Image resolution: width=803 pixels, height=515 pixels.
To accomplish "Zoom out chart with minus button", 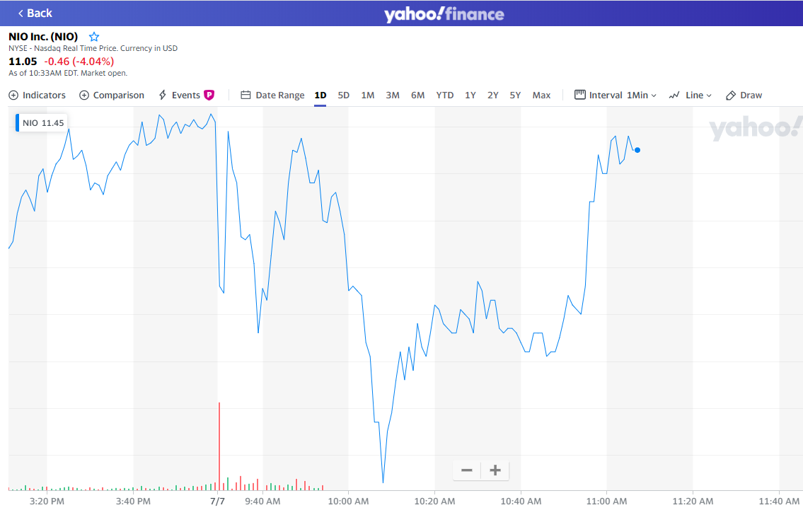I will [467, 470].
